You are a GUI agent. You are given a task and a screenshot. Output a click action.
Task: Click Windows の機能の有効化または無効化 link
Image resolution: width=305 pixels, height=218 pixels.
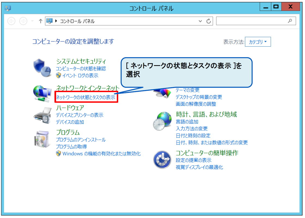[x=101, y=154]
